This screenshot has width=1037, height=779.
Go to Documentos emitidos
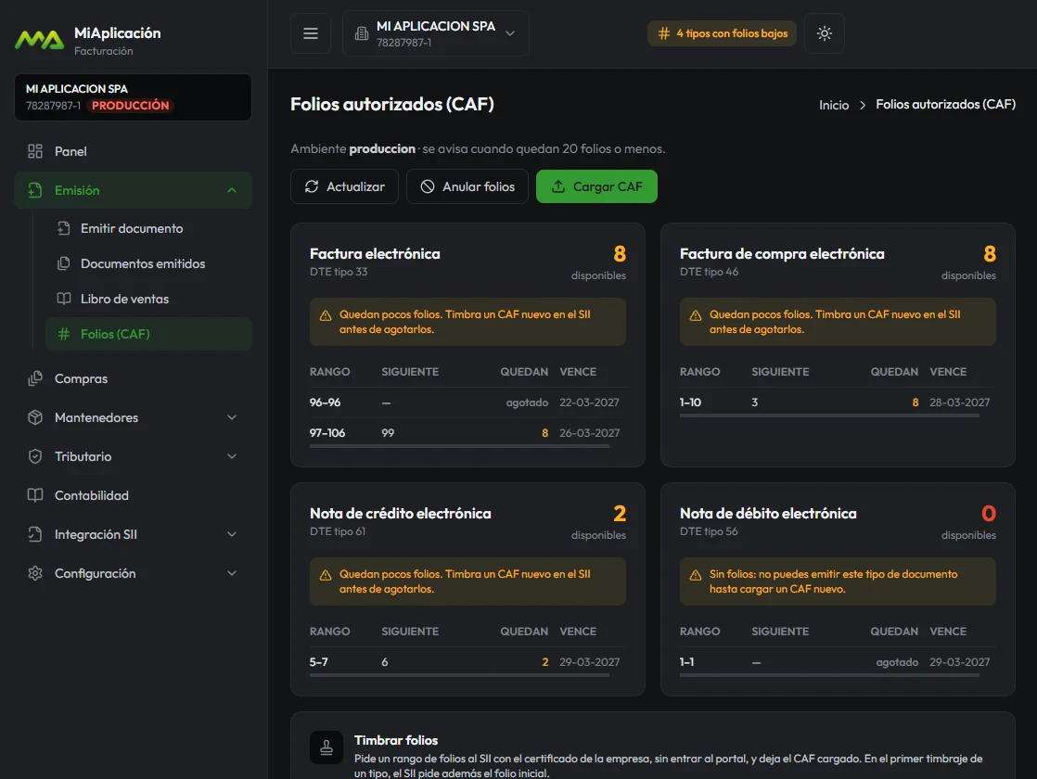148,263
